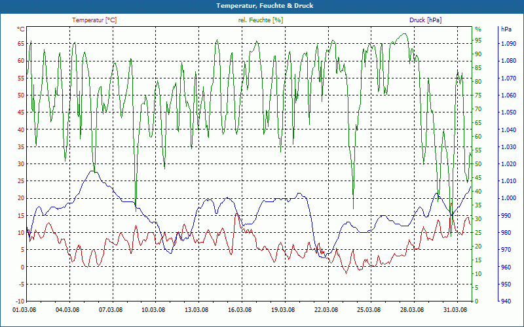Click '30' on the red temperature axis
This screenshot has height=327, width=524.
[21, 164]
